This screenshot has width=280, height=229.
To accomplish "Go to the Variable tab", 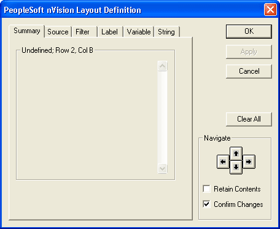I will point(139,32).
